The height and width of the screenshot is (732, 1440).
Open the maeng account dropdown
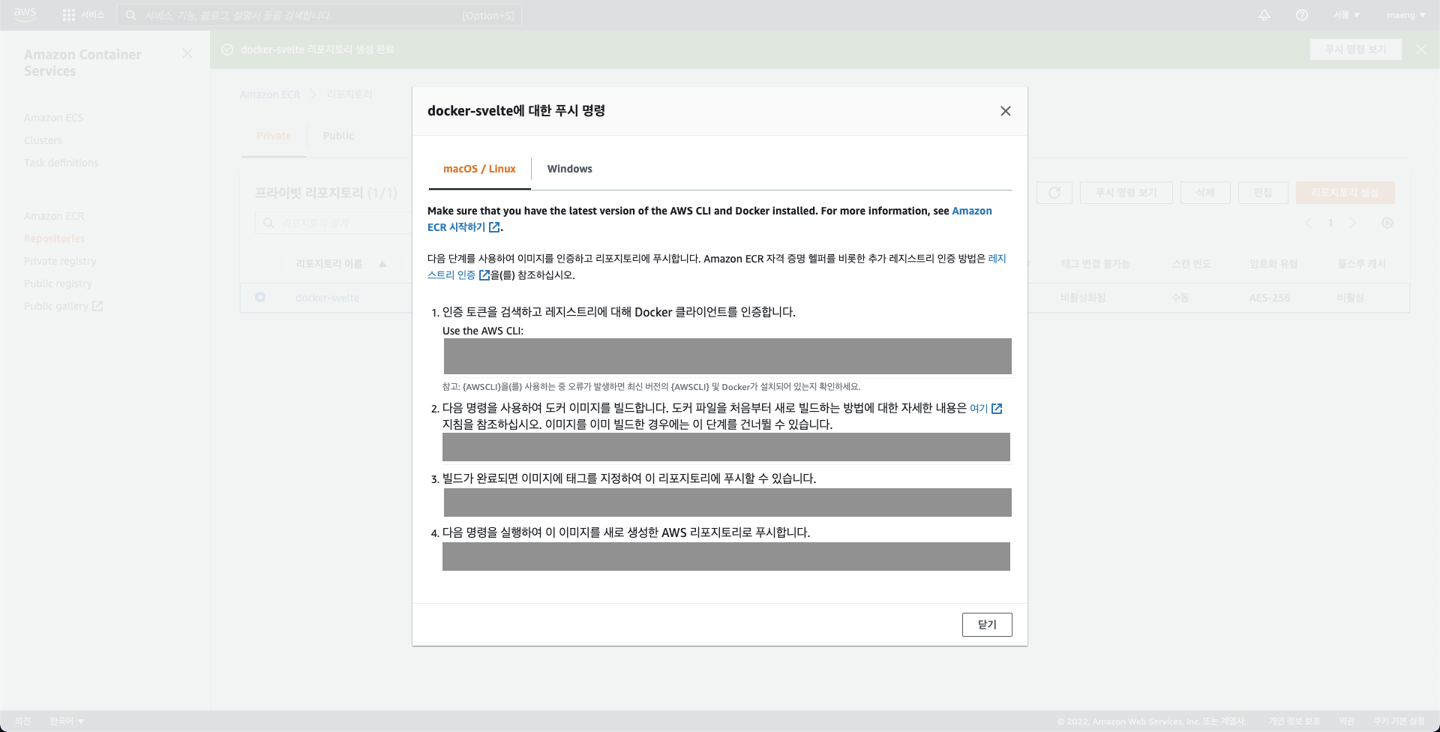1406,15
